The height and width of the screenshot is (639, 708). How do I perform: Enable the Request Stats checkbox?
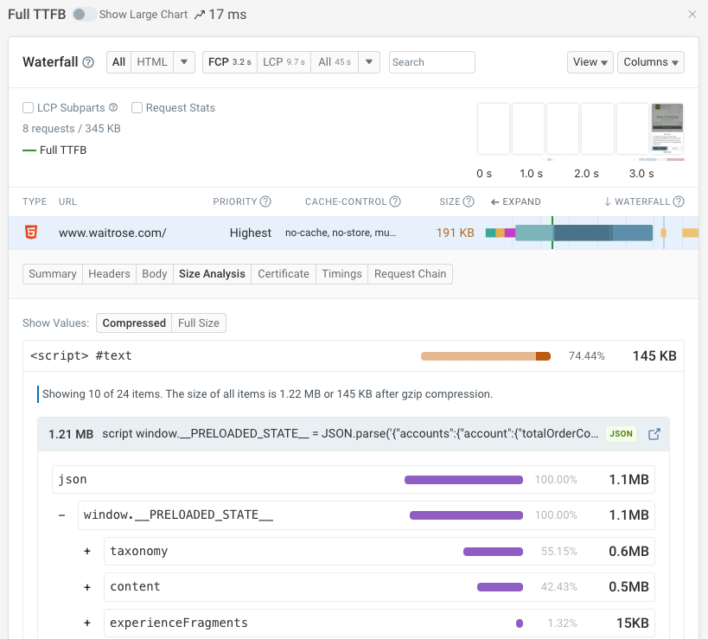[x=136, y=107]
